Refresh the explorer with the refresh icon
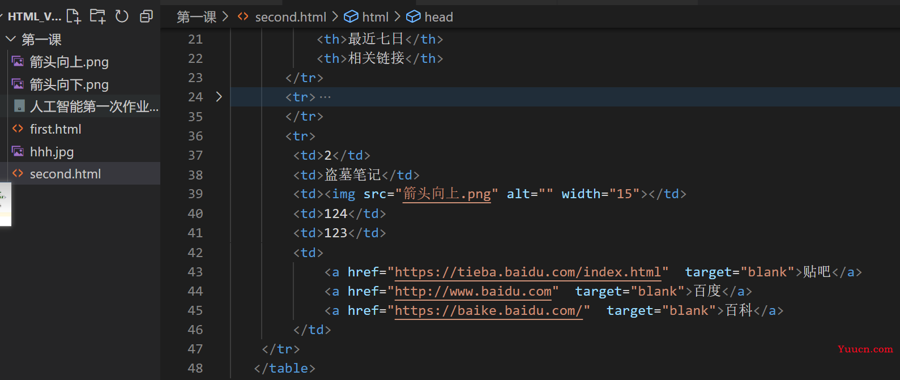Image resolution: width=900 pixels, height=380 pixels. click(122, 16)
